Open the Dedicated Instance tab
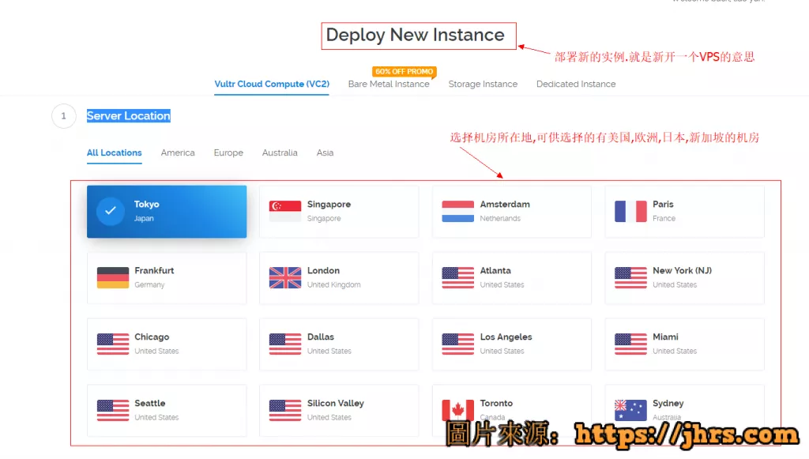The image size is (809, 459). (576, 84)
